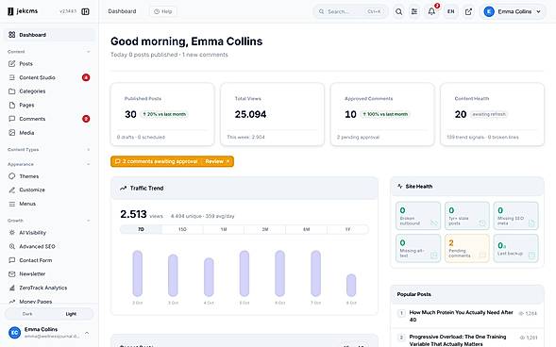This screenshot has width=556, height=347.
Task: Select the 6M traffic range tab
Action: coord(307,229)
